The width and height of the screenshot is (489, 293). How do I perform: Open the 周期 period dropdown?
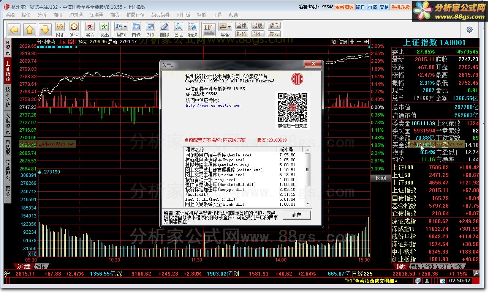(x=121, y=30)
